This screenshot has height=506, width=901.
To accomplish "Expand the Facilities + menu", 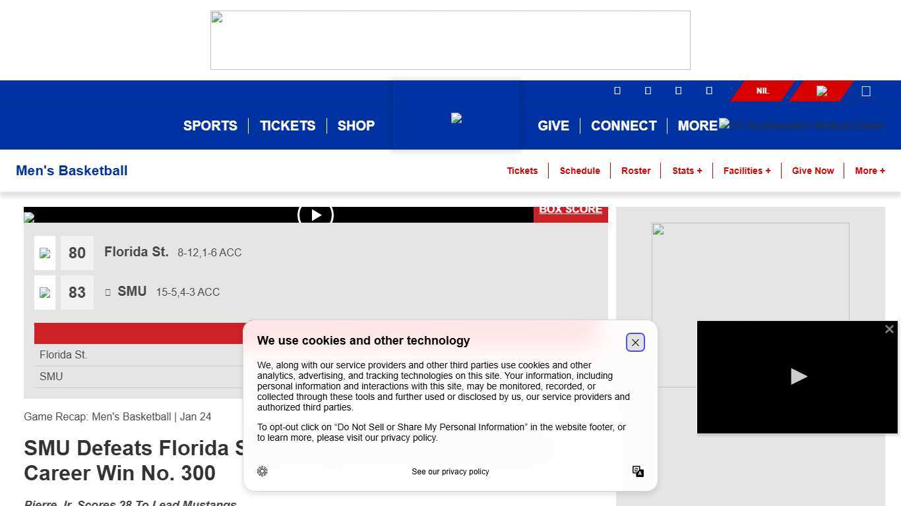I will (747, 171).
